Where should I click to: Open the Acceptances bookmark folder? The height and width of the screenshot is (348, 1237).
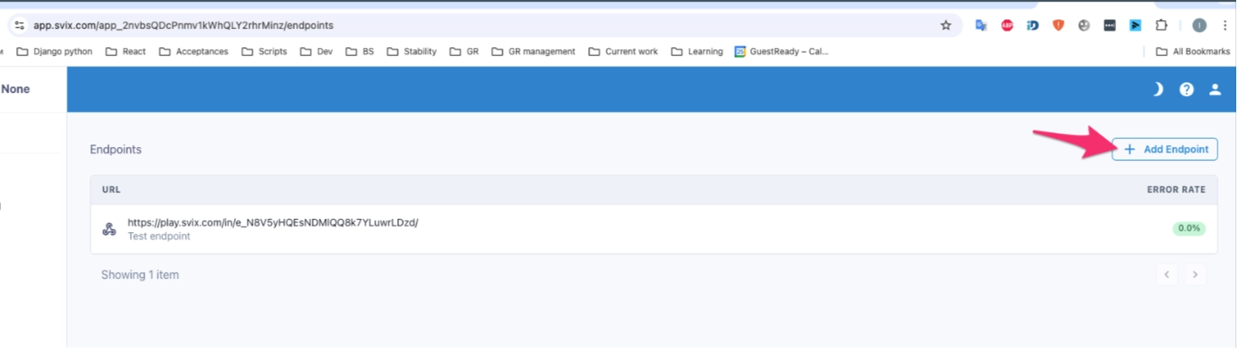pos(193,52)
